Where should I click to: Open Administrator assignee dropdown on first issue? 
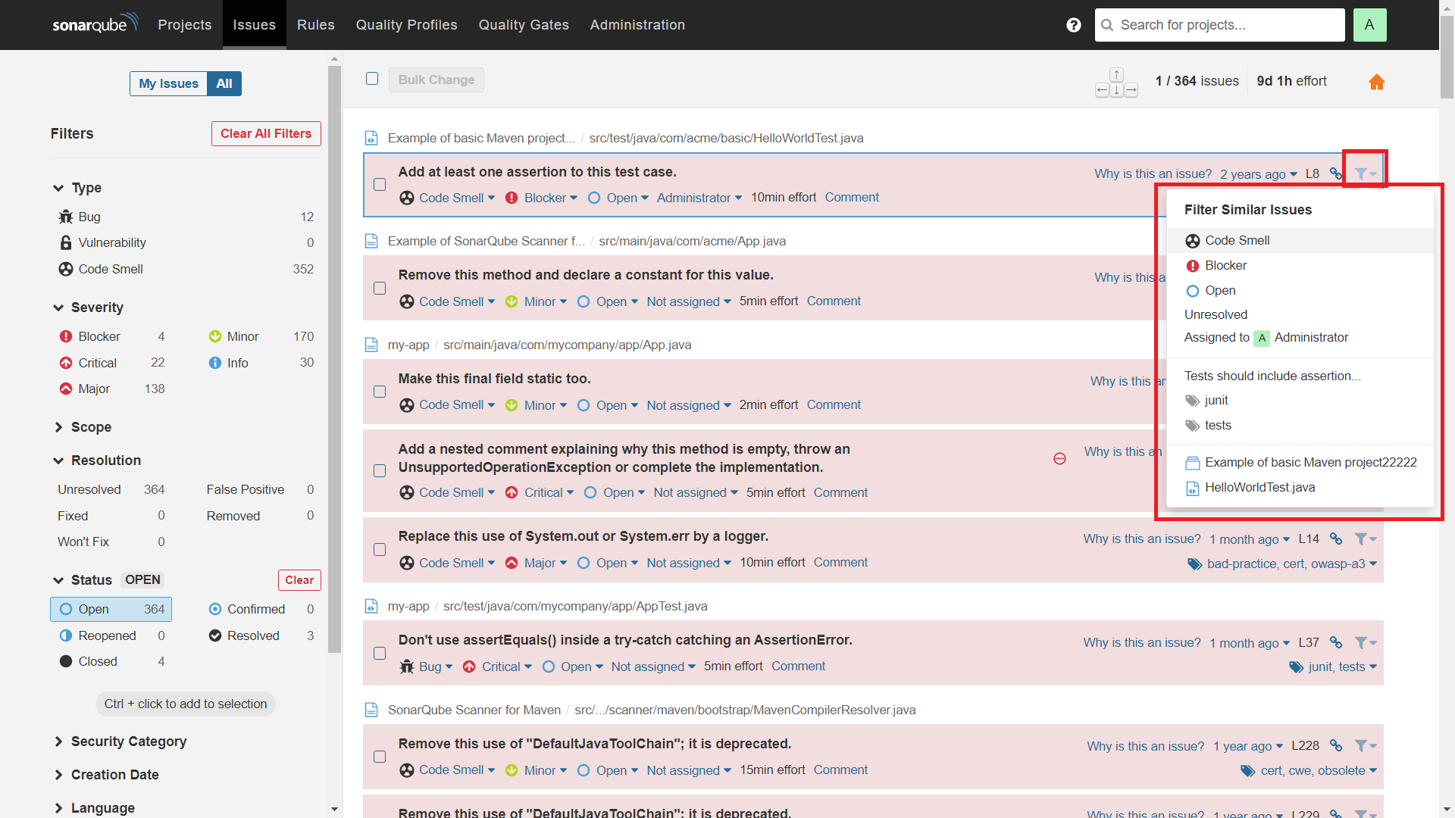(x=699, y=198)
